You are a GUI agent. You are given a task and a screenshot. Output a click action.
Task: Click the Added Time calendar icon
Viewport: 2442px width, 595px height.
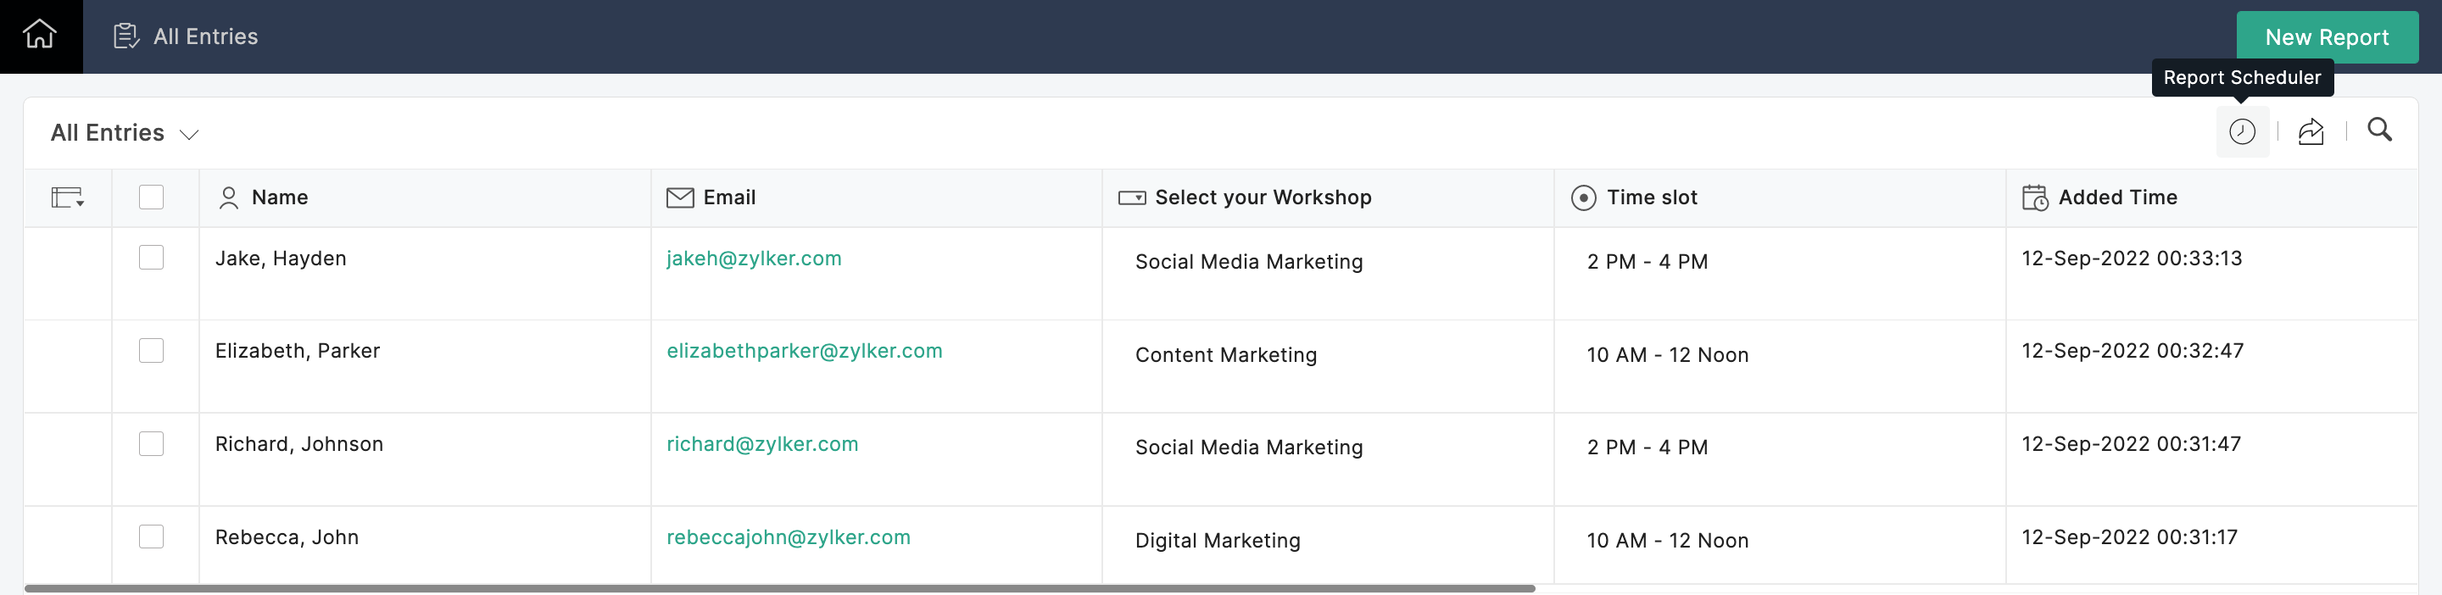[2034, 198]
